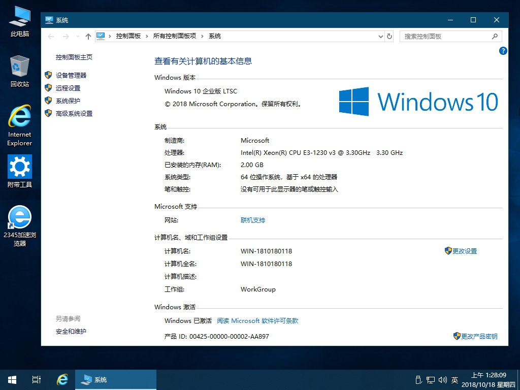Screen dimensions: 520x390
Task: Click the refresh button in the address bar
Action: pyautogui.click(x=389, y=36)
